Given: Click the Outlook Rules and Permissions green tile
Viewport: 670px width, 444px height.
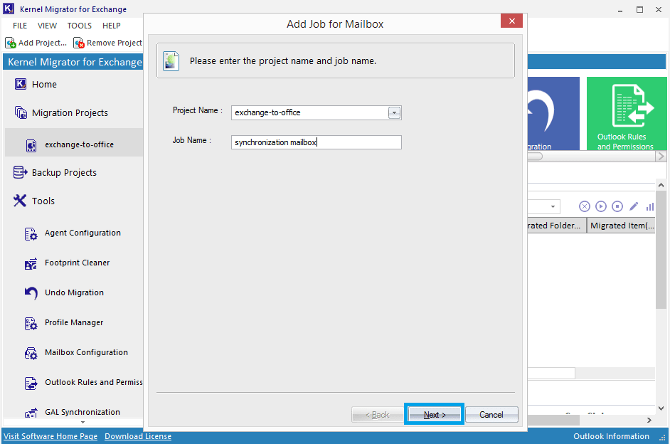Looking at the screenshot, I should pyautogui.click(x=627, y=114).
